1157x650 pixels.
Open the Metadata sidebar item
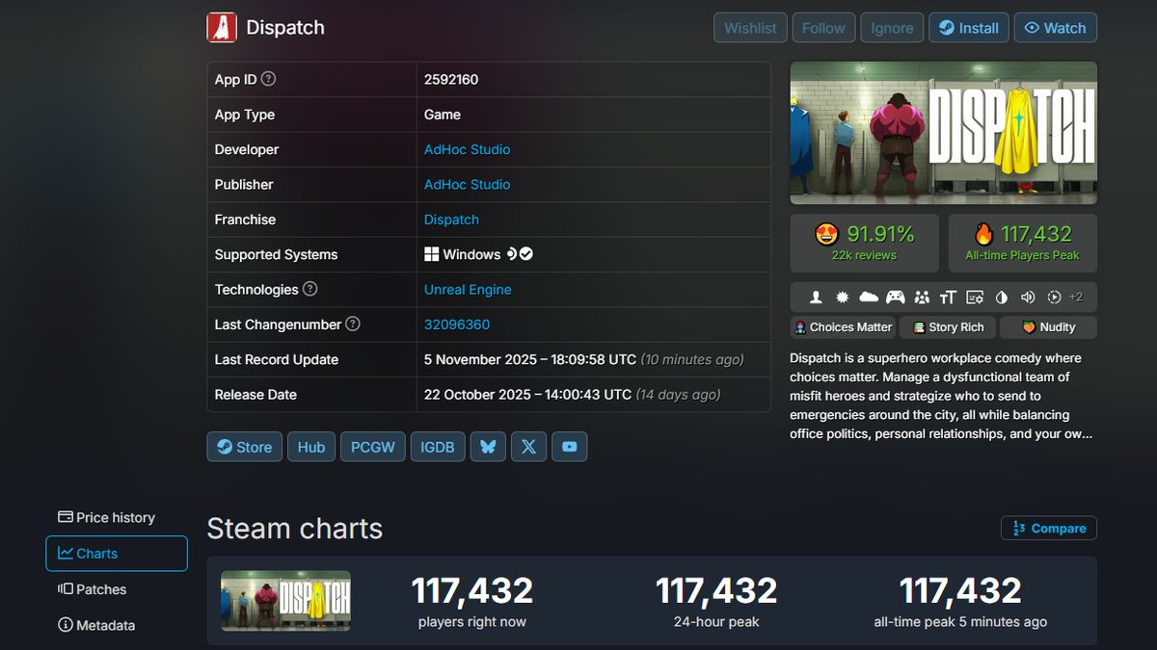click(x=96, y=625)
